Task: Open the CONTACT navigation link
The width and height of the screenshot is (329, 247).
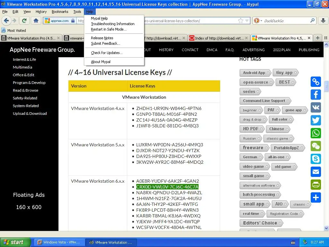Action: click(190, 50)
